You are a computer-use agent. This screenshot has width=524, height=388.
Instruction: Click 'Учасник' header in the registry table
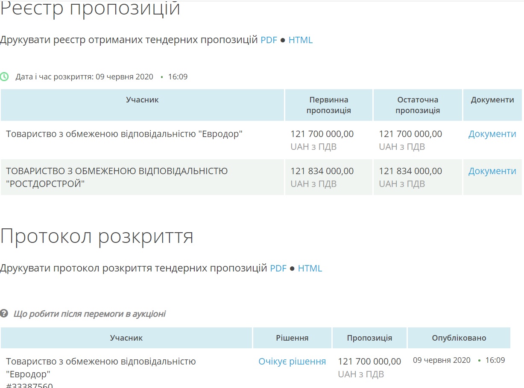click(142, 100)
